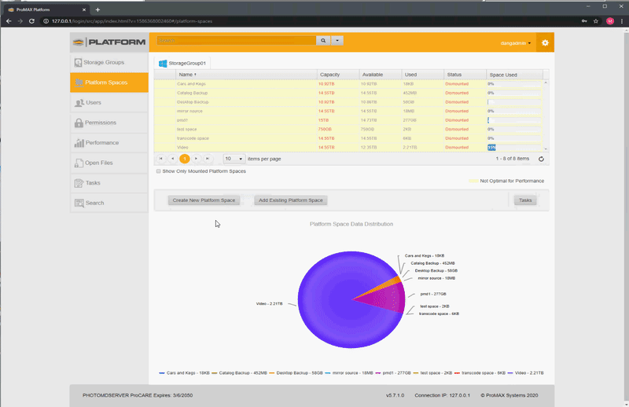The height and width of the screenshot is (407, 629).
Task: Select the Catalog Backup row
Action: 348,93
